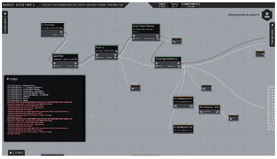
Task: Click the Custom Object Detector detections output icon
Action: tap(157, 39)
